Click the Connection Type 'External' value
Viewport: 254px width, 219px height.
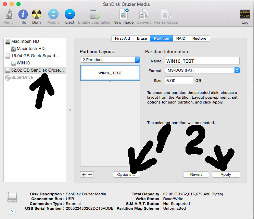[x=73, y=204]
